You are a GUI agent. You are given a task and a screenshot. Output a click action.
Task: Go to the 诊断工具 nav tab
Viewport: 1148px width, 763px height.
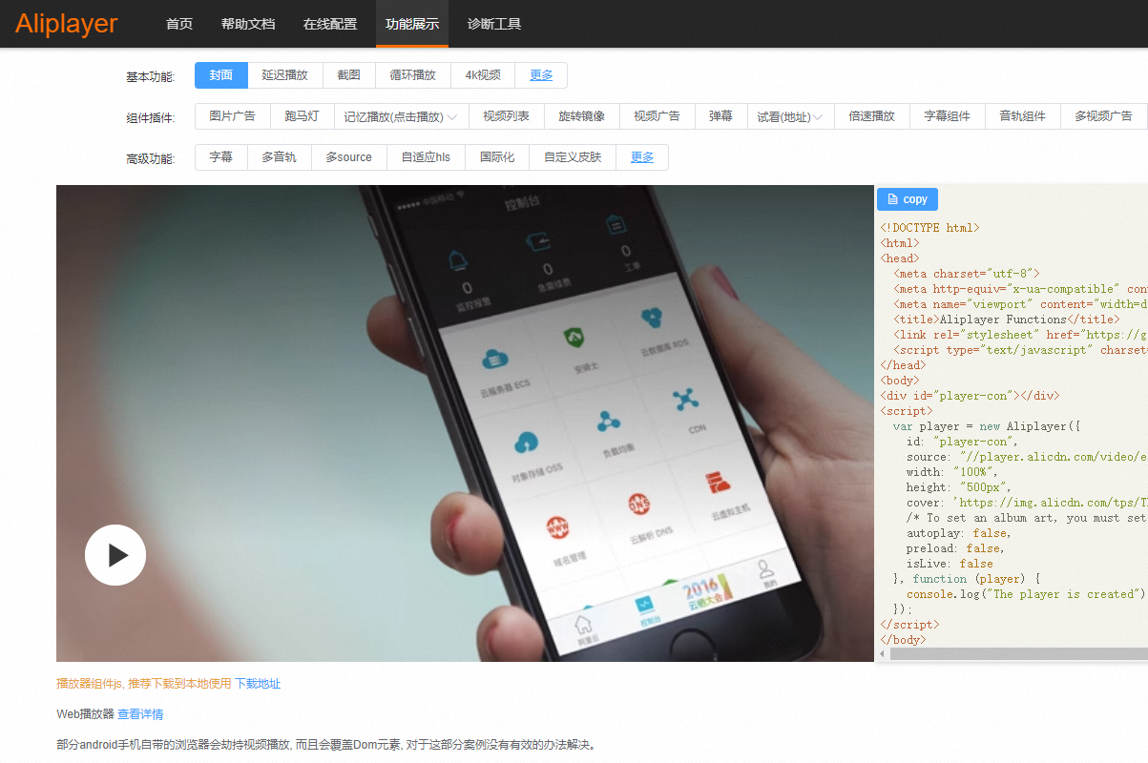click(494, 24)
